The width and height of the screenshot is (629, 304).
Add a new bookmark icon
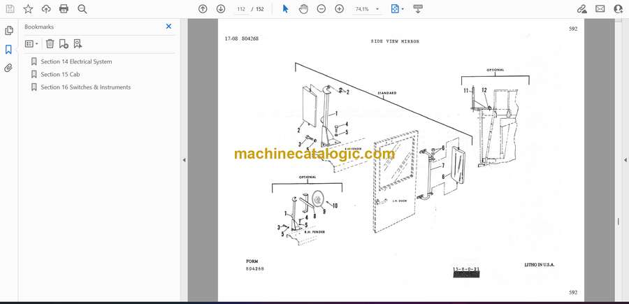(x=64, y=44)
